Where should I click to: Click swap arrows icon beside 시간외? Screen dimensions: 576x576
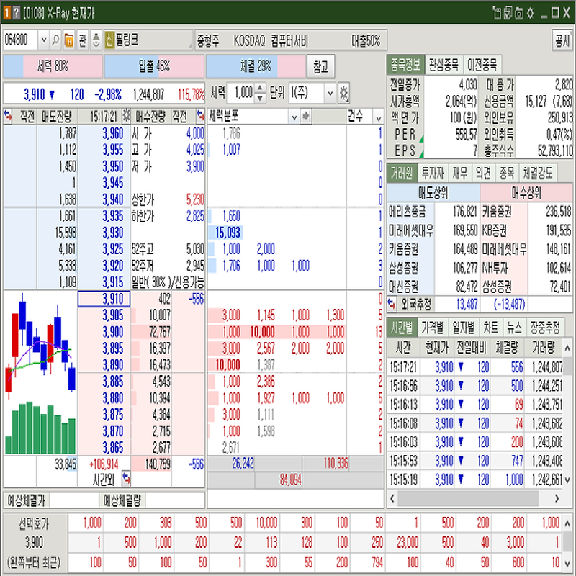point(126,479)
